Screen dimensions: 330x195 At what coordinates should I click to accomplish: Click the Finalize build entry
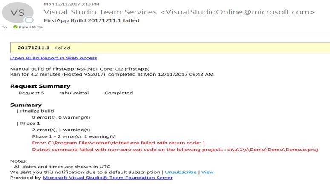click(35, 111)
